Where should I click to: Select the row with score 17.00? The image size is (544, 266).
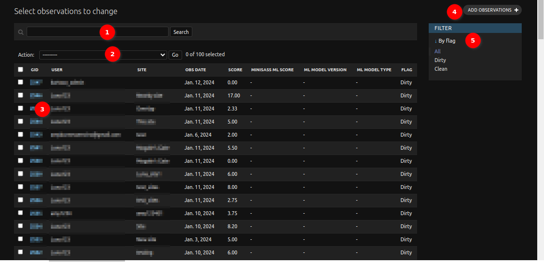click(20, 95)
